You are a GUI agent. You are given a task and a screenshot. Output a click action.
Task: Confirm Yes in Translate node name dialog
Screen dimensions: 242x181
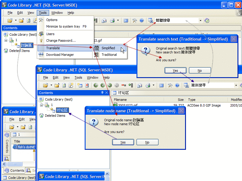(x=123, y=142)
